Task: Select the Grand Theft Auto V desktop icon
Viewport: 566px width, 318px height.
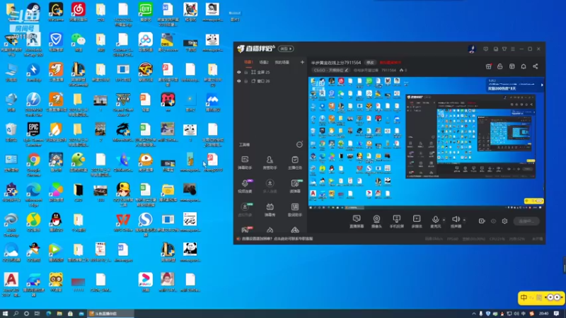Action: pyautogui.click(x=123, y=104)
